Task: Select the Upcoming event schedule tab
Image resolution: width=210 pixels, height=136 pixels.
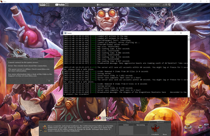Action: click(x=141, y=125)
